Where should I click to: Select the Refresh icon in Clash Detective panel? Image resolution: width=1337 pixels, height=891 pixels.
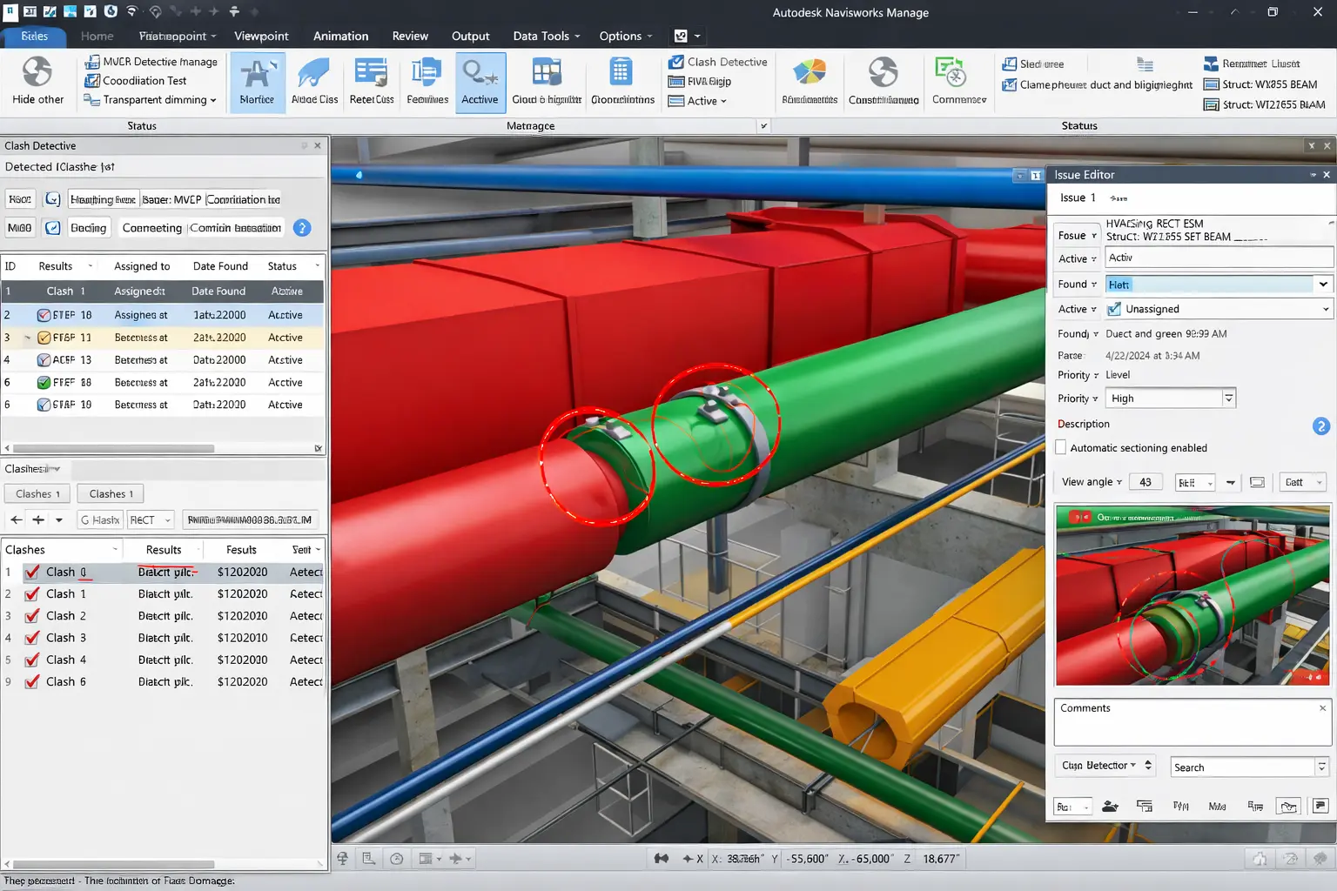(x=51, y=198)
